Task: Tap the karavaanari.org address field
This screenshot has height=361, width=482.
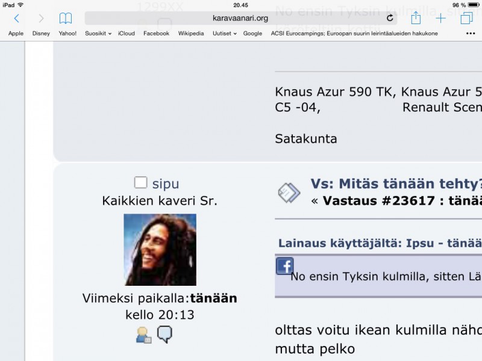Action: point(240,19)
